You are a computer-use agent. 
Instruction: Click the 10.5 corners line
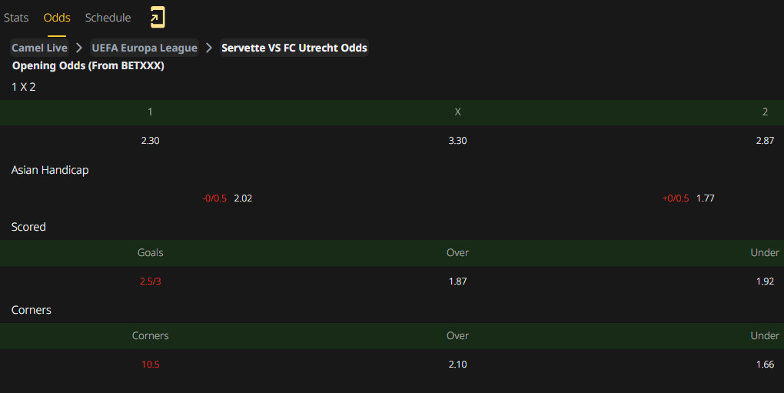(x=150, y=364)
